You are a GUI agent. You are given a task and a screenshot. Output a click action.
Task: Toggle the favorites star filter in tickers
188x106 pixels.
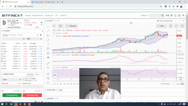click(x=41, y=35)
